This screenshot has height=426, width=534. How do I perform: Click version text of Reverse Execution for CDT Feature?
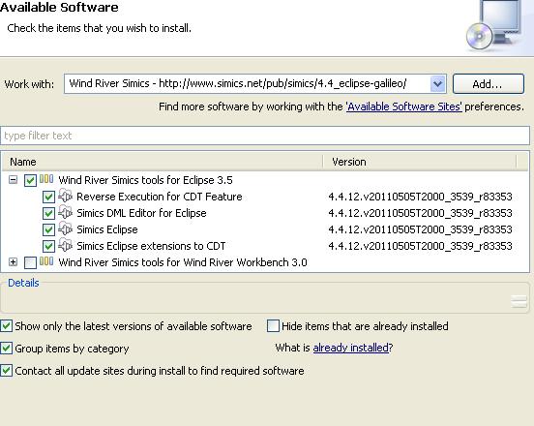420,197
